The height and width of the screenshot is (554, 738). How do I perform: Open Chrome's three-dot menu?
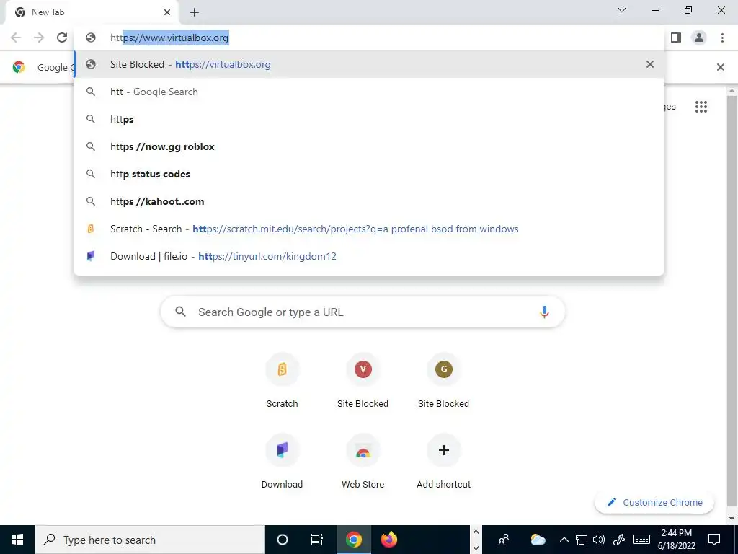[x=722, y=38]
